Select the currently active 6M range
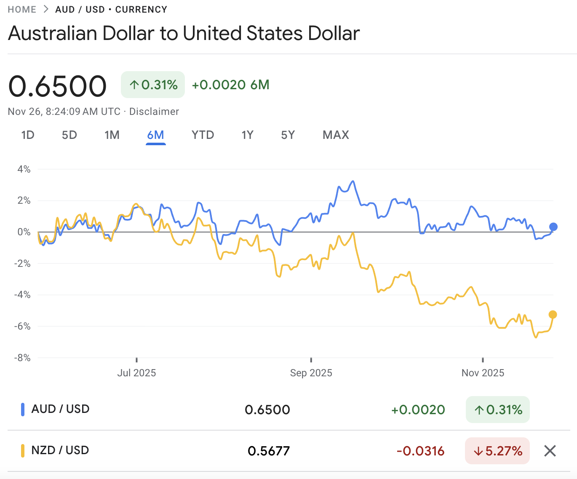This screenshot has height=479, width=577. tap(156, 135)
